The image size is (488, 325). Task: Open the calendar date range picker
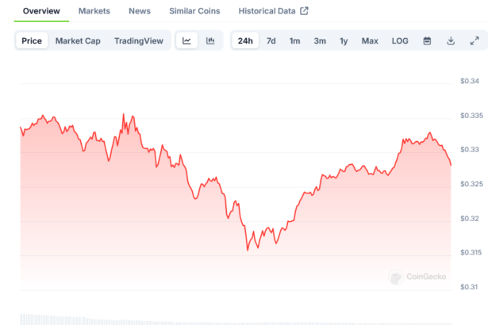427,40
